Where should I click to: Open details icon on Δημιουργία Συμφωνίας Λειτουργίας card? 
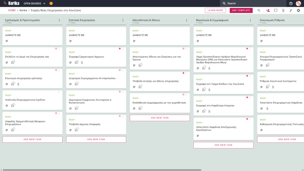[x=71, y=109]
